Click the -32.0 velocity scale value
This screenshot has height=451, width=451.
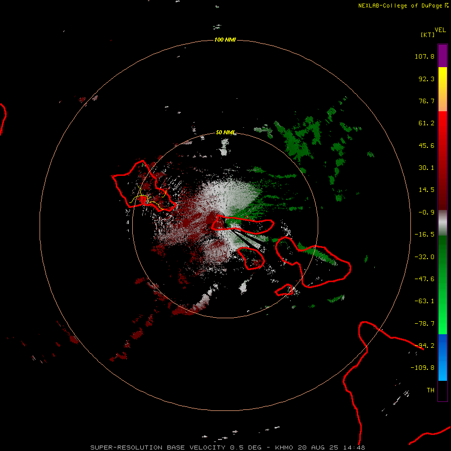[x=424, y=257]
